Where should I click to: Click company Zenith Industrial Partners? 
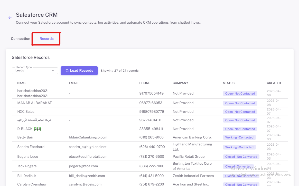tap(193, 176)
